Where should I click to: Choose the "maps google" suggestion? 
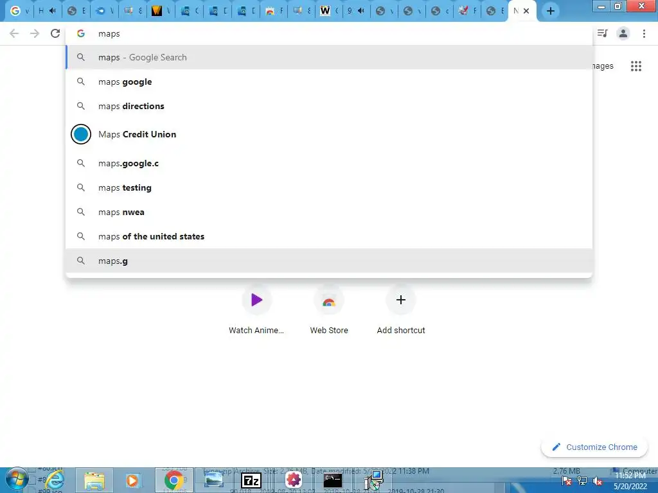click(x=329, y=82)
